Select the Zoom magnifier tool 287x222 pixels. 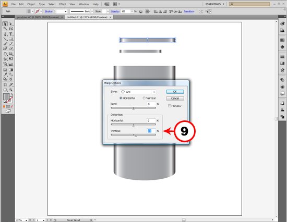pyautogui.click(x=11, y=90)
